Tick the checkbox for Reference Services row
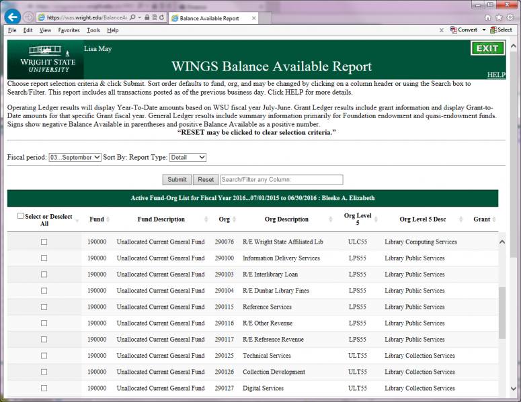Viewport: 521px width, 402px height. [44, 307]
